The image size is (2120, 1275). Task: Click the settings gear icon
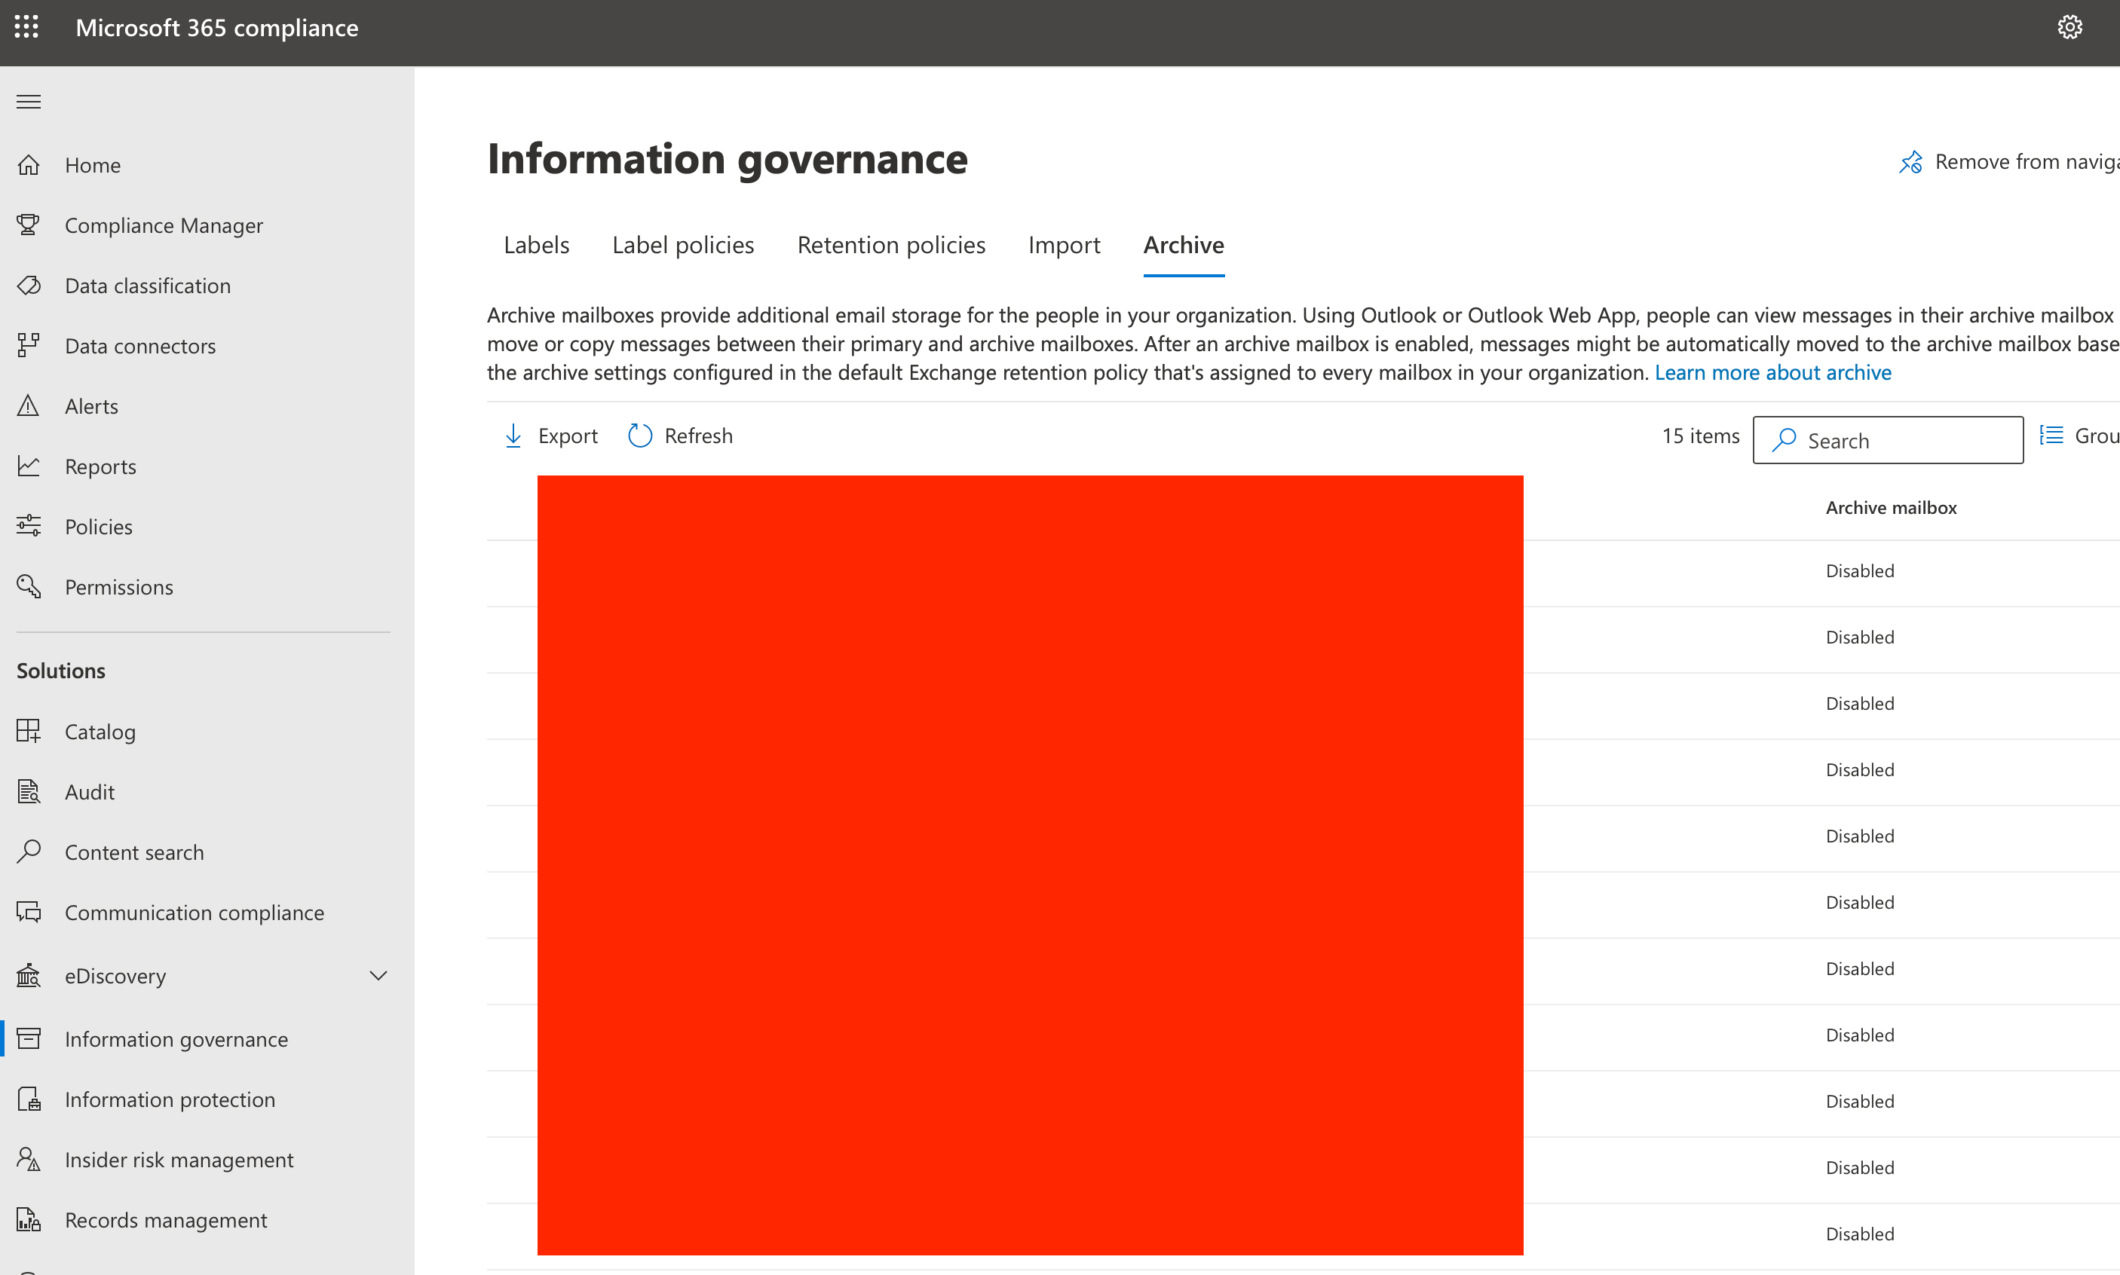point(2069,27)
